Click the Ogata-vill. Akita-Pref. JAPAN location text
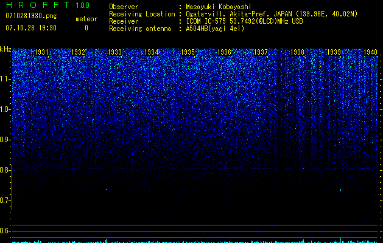The width and height of the screenshot is (383, 243). tap(272, 14)
